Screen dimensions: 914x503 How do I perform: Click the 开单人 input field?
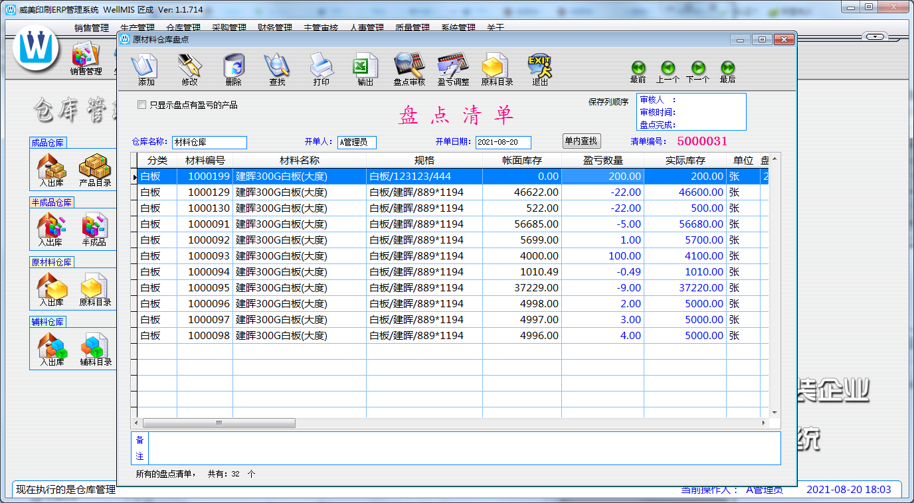(357, 143)
